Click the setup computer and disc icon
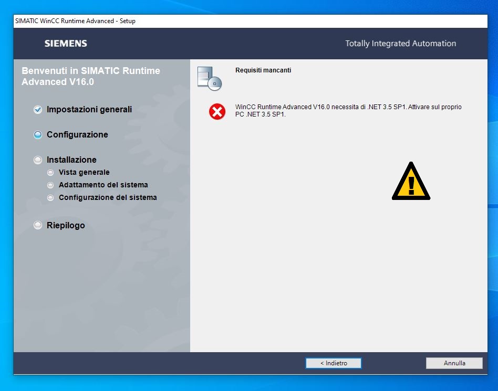Viewport: 498px width, 391px height. [209, 78]
